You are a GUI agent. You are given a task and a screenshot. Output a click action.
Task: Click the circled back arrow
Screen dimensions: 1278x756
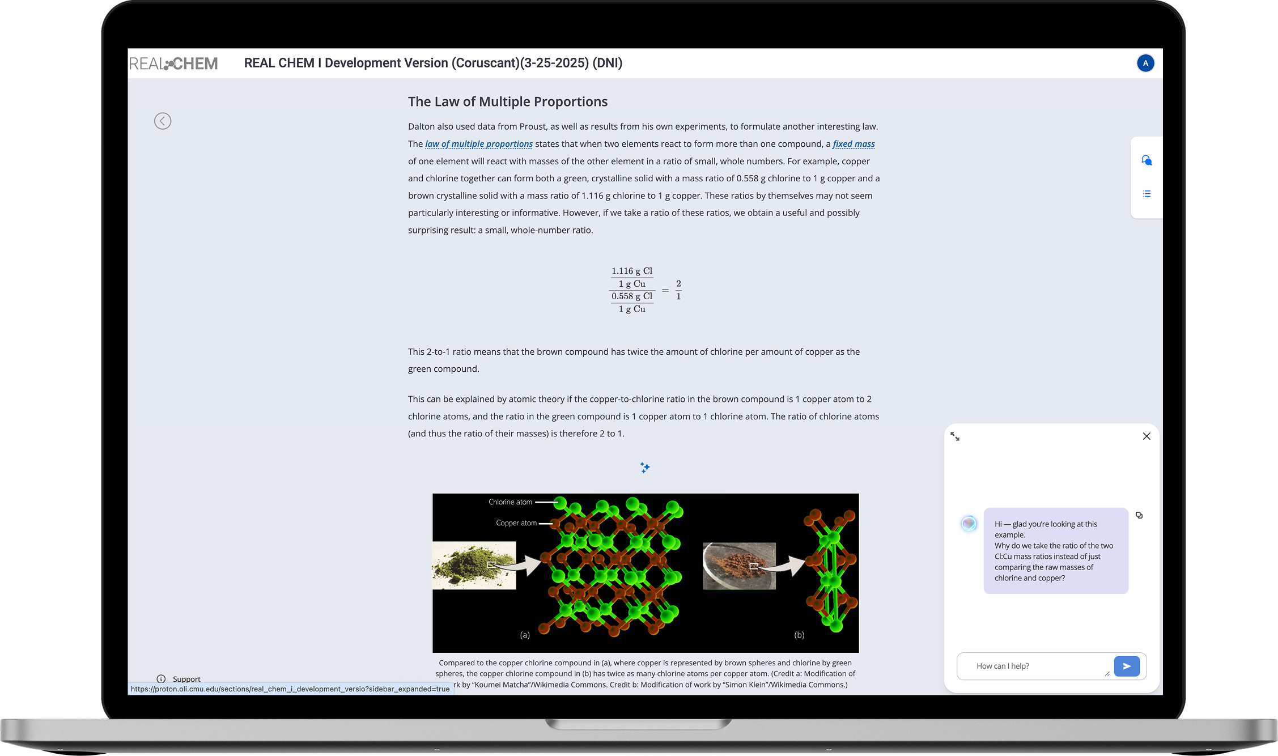(163, 121)
